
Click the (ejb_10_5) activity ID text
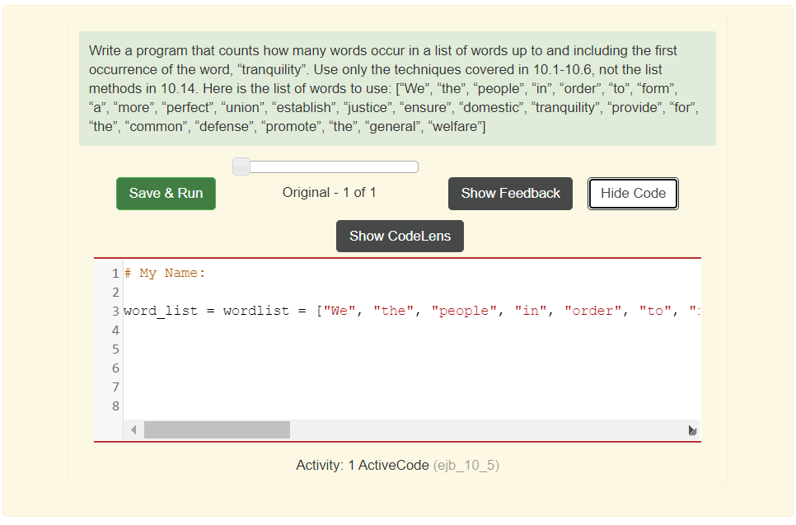[466, 465]
